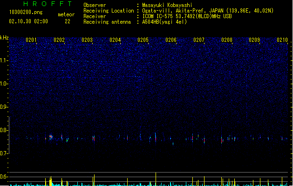Screen dimensions: 293x186
Task: Click time marker 0204
Action: coord(115,40)
